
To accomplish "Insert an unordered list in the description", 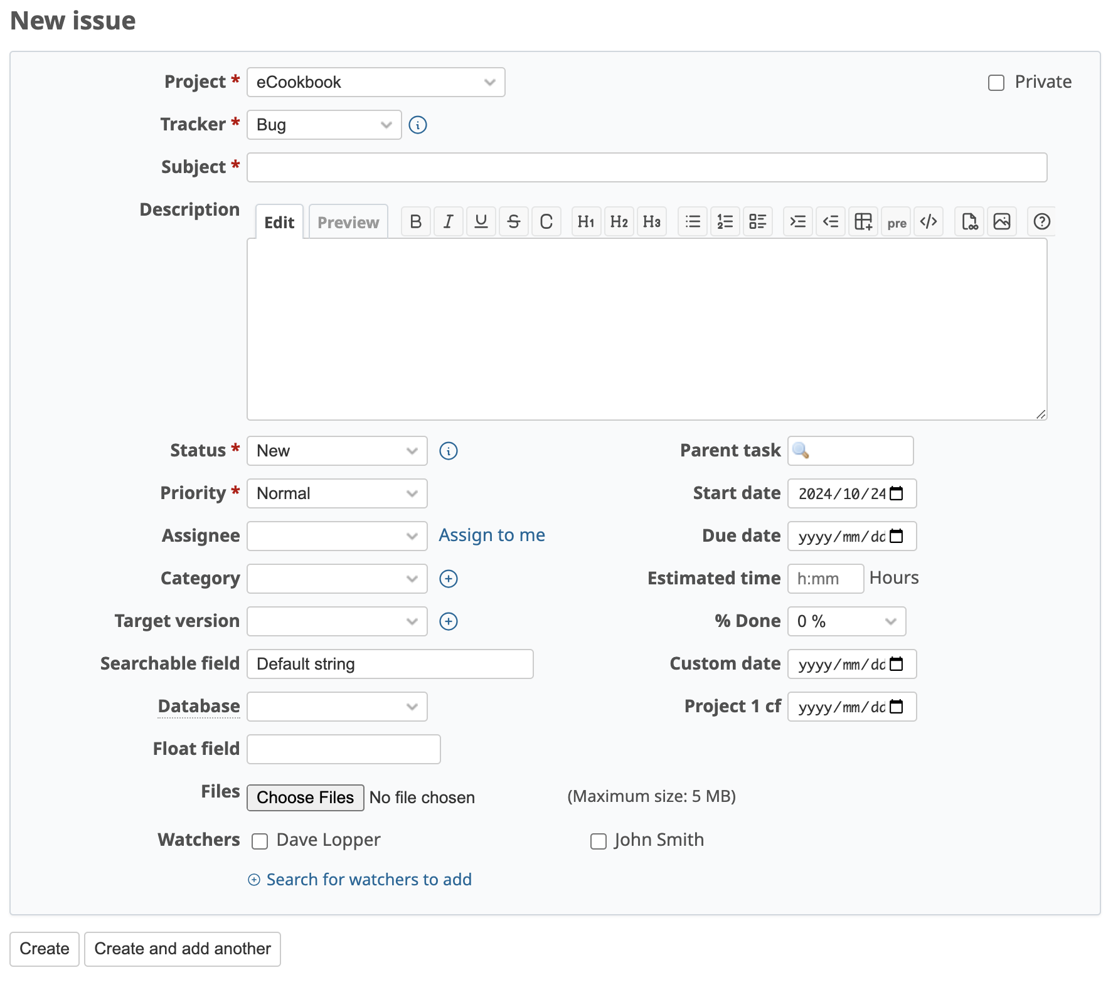I will (692, 221).
